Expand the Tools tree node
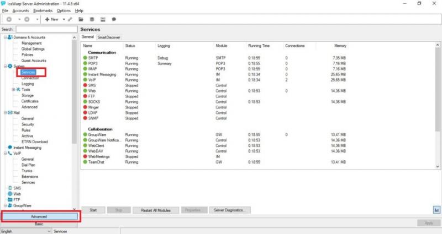 (13, 89)
